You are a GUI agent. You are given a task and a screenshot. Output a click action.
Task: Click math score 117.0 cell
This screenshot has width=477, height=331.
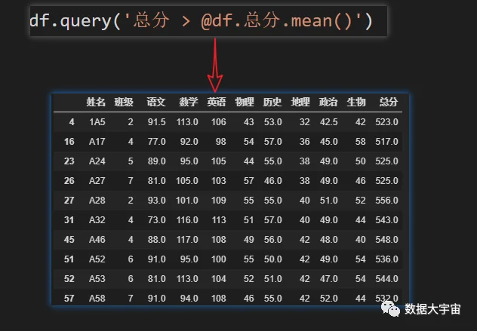click(x=187, y=240)
